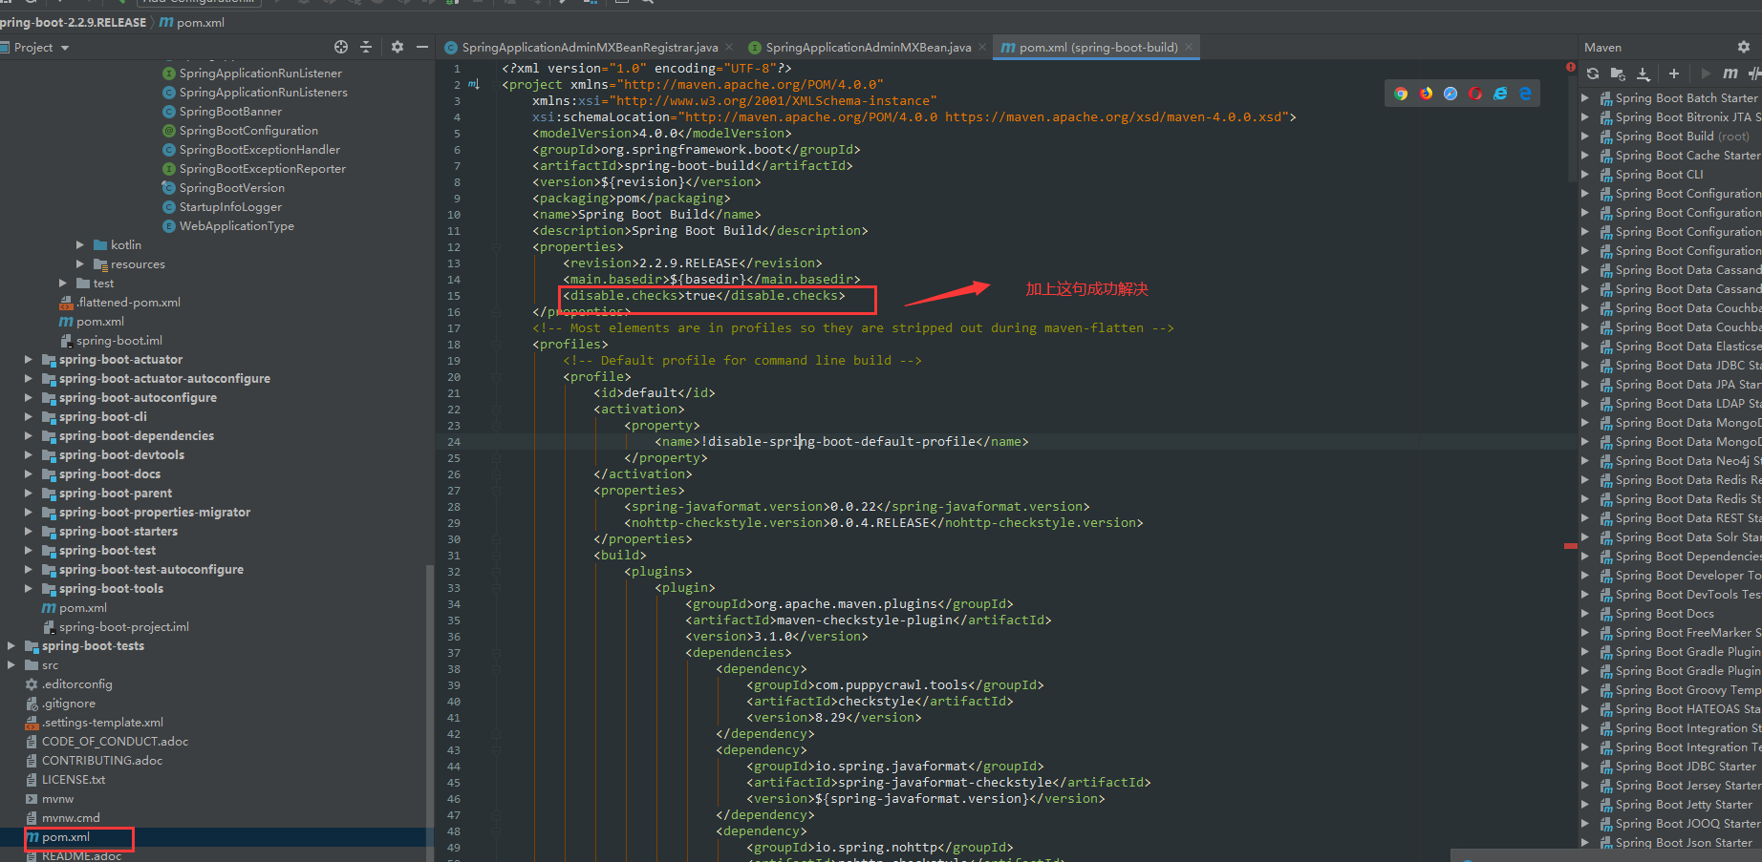Click the disable.checks line in editor
Screen dimensions: 1762x862
coord(704,296)
